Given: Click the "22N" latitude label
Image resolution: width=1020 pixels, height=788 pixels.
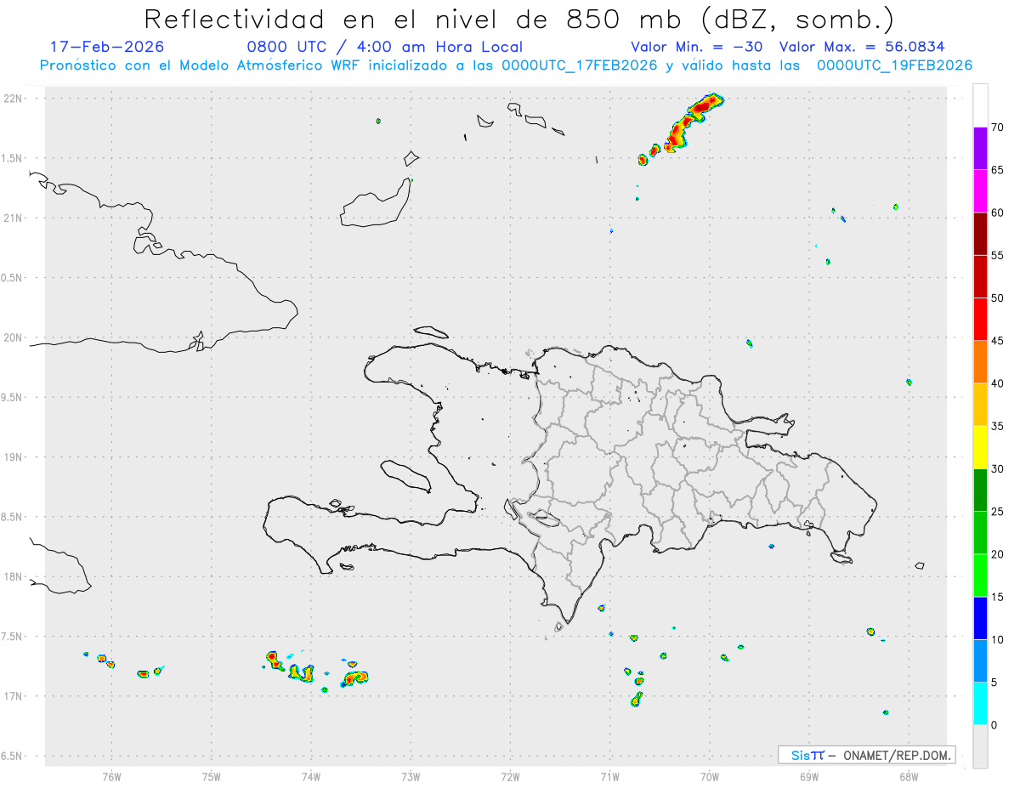Looking at the screenshot, I should tap(14, 99).
